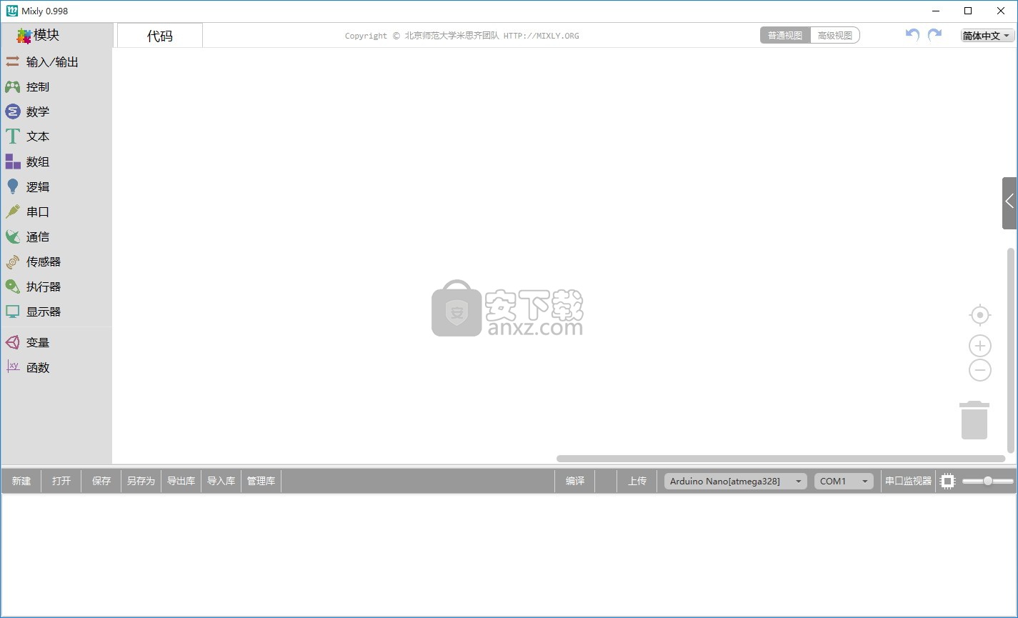
Task: Select the 通信 category label
Action: 38,237
